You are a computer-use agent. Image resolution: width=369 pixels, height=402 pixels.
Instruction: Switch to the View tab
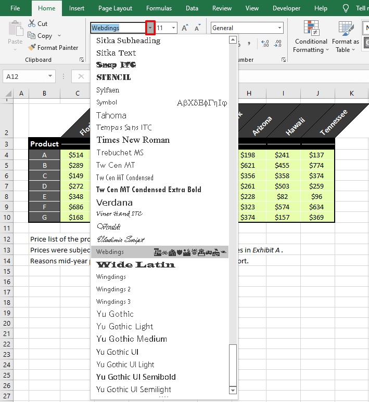coord(252,8)
